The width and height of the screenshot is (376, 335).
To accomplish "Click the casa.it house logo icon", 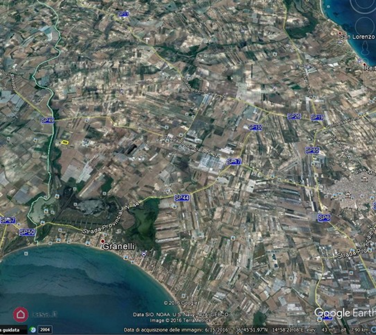I will click(x=21, y=314).
